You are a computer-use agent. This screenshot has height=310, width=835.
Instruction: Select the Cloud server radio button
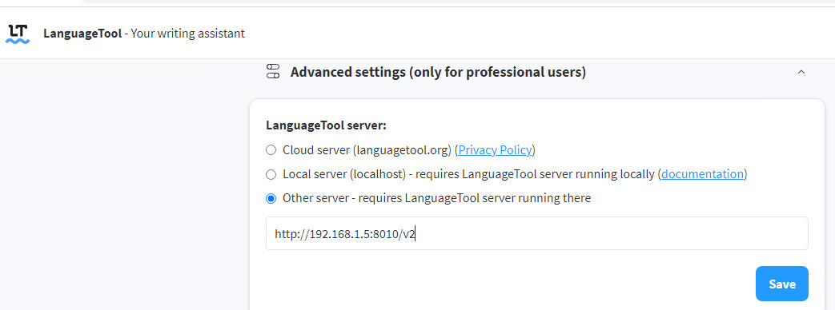[271, 150]
